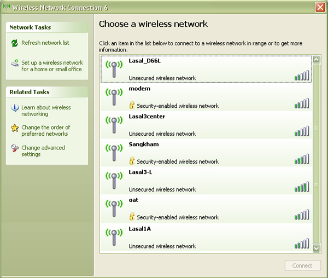Open 'Change advanced settings' link
328x278 pixels.
tap(43, 151)
